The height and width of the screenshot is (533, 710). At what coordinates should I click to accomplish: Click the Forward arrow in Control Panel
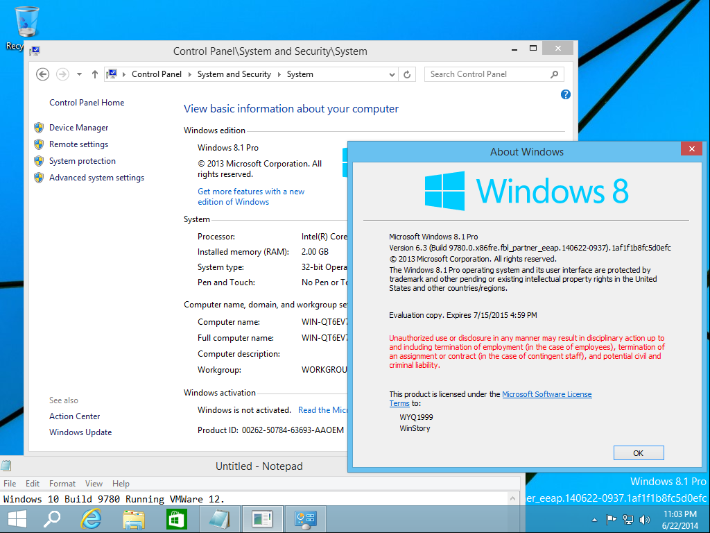[x=62, y=74]
